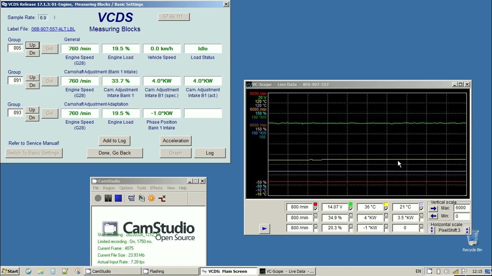Increase PixelShift with the up-arrows button
The width and height of the screenshot is (492, 276).
click(467, 230)
